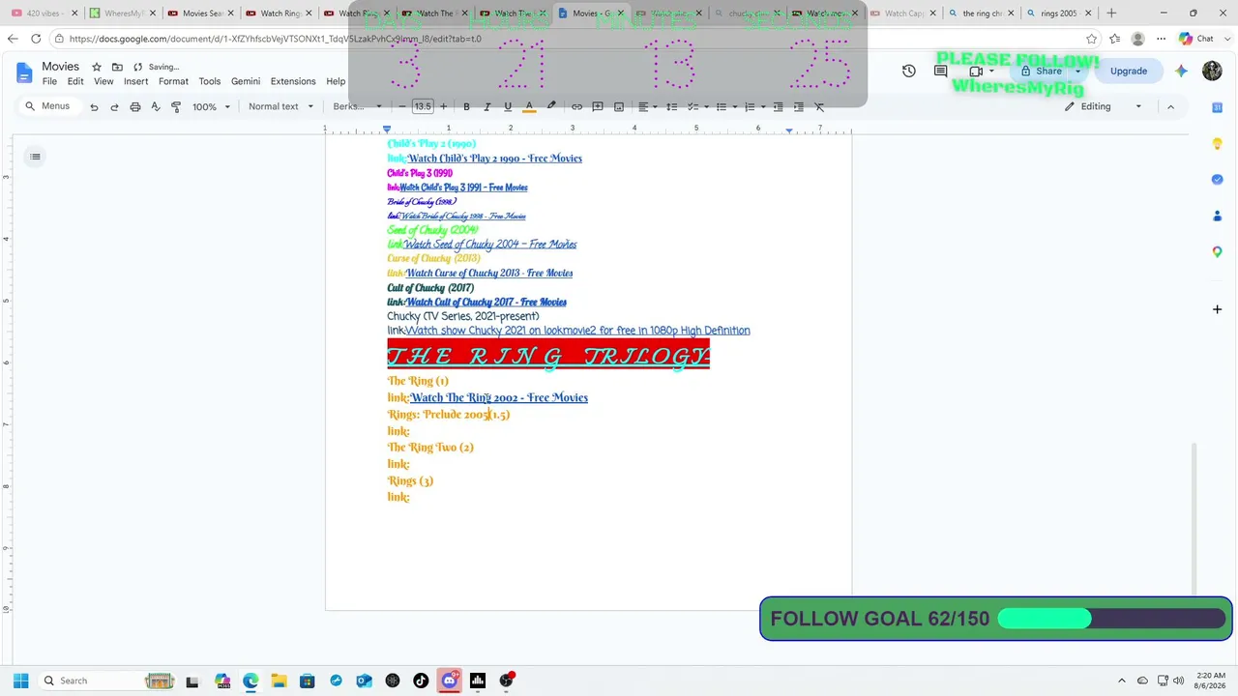Open the comments panel

tap(940, 71)
